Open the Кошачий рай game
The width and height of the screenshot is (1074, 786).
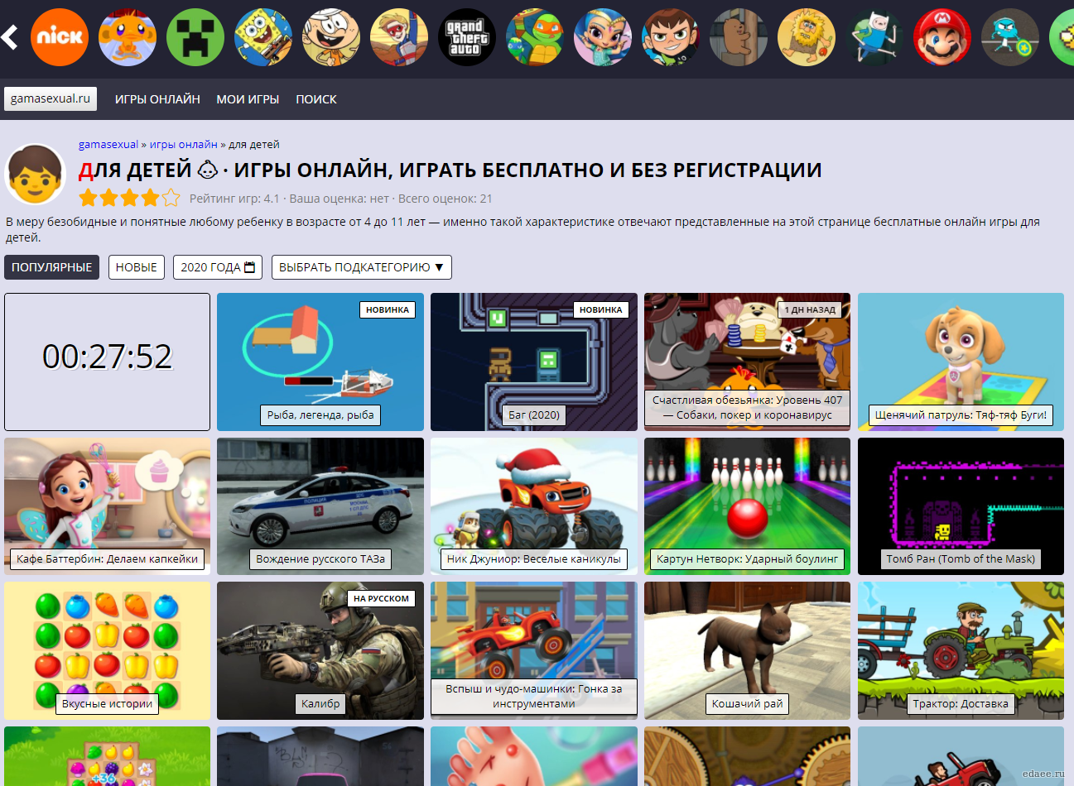point(747,650)
